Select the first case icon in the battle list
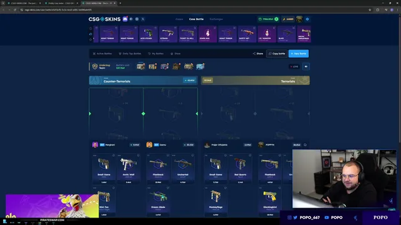Image resolution: width=401 pixels, height=225 pixels. (x=141, y=67)
